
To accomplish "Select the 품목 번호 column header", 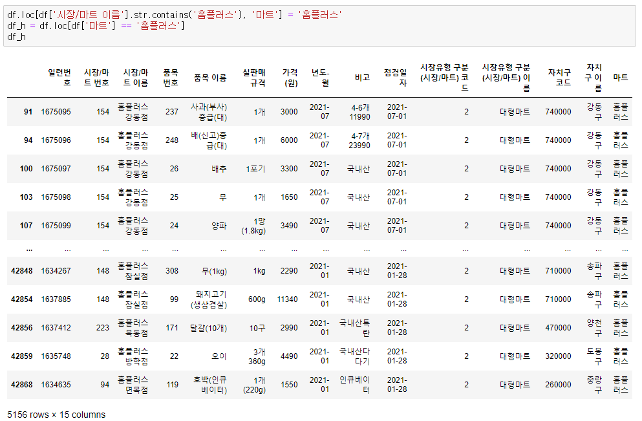I will pyautogui.click(x=171, y=78).
